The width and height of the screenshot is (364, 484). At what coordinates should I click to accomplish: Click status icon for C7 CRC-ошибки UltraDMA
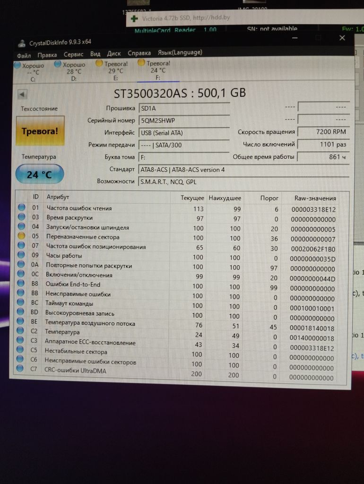click(20, 368)
